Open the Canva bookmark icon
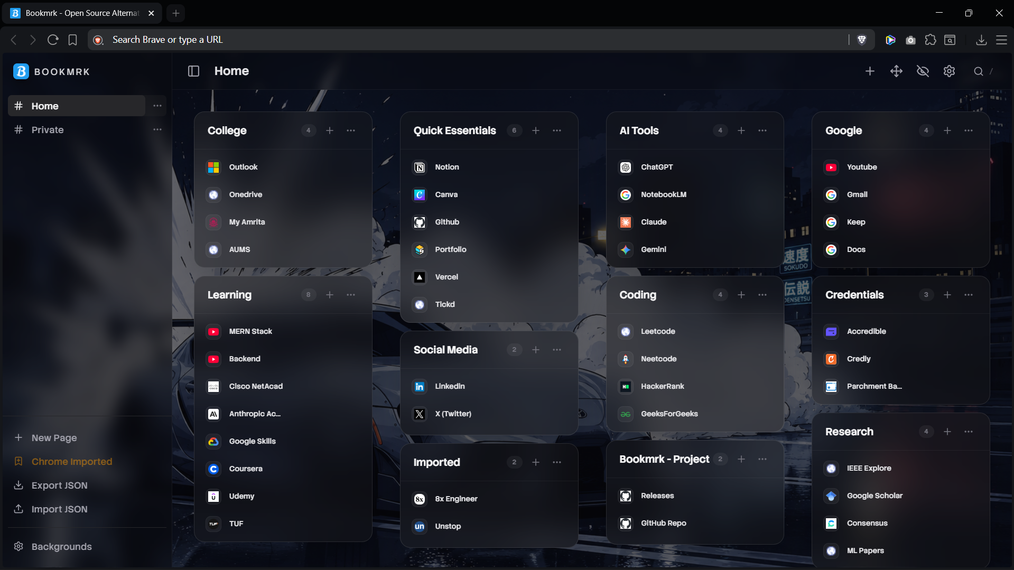Viewport: 1014px width, 570px height. click(420, 195)
